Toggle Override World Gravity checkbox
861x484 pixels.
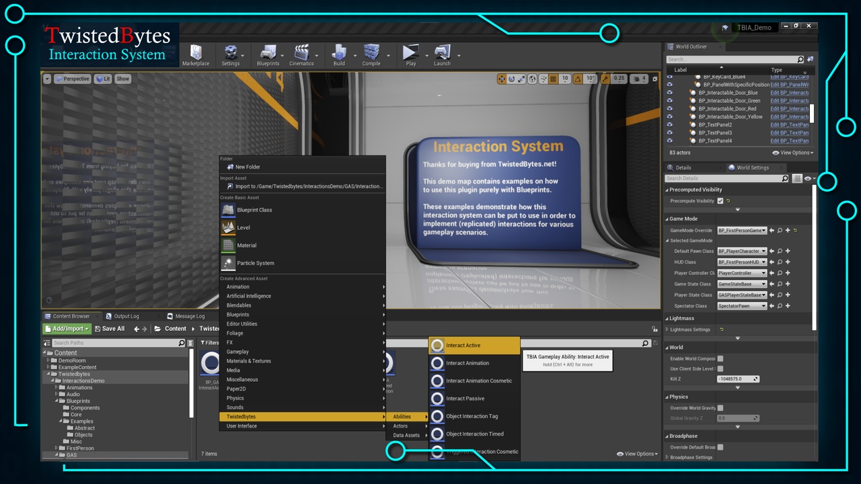click(x=720, y=408)
